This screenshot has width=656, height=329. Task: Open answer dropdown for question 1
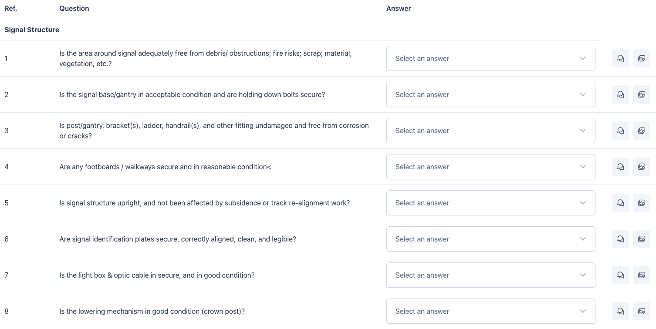pyautogui.click(x=490, y=58)
